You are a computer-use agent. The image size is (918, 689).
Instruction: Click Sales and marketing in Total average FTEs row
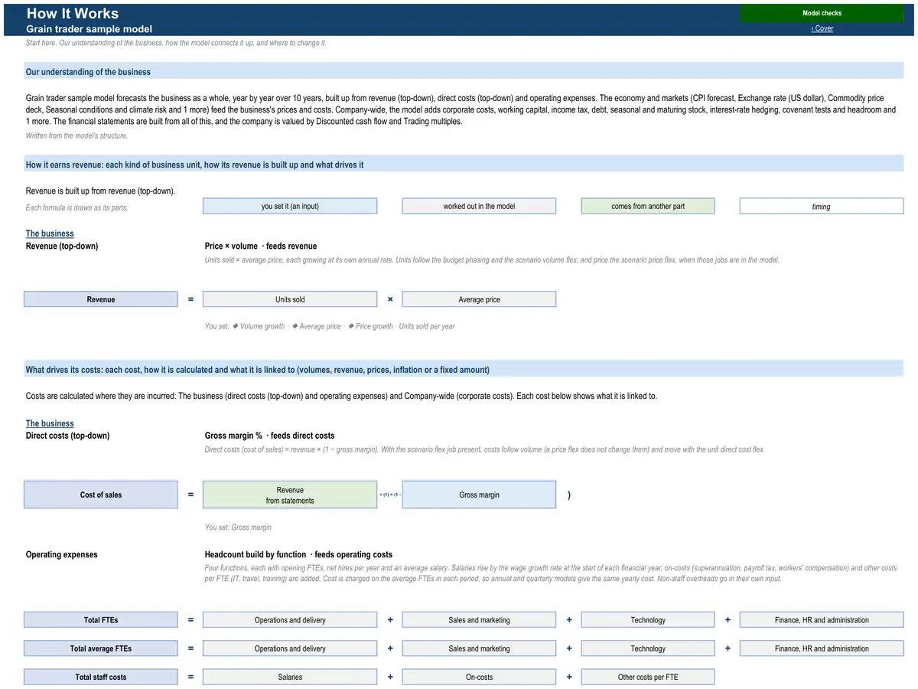(x=479, y=648)
